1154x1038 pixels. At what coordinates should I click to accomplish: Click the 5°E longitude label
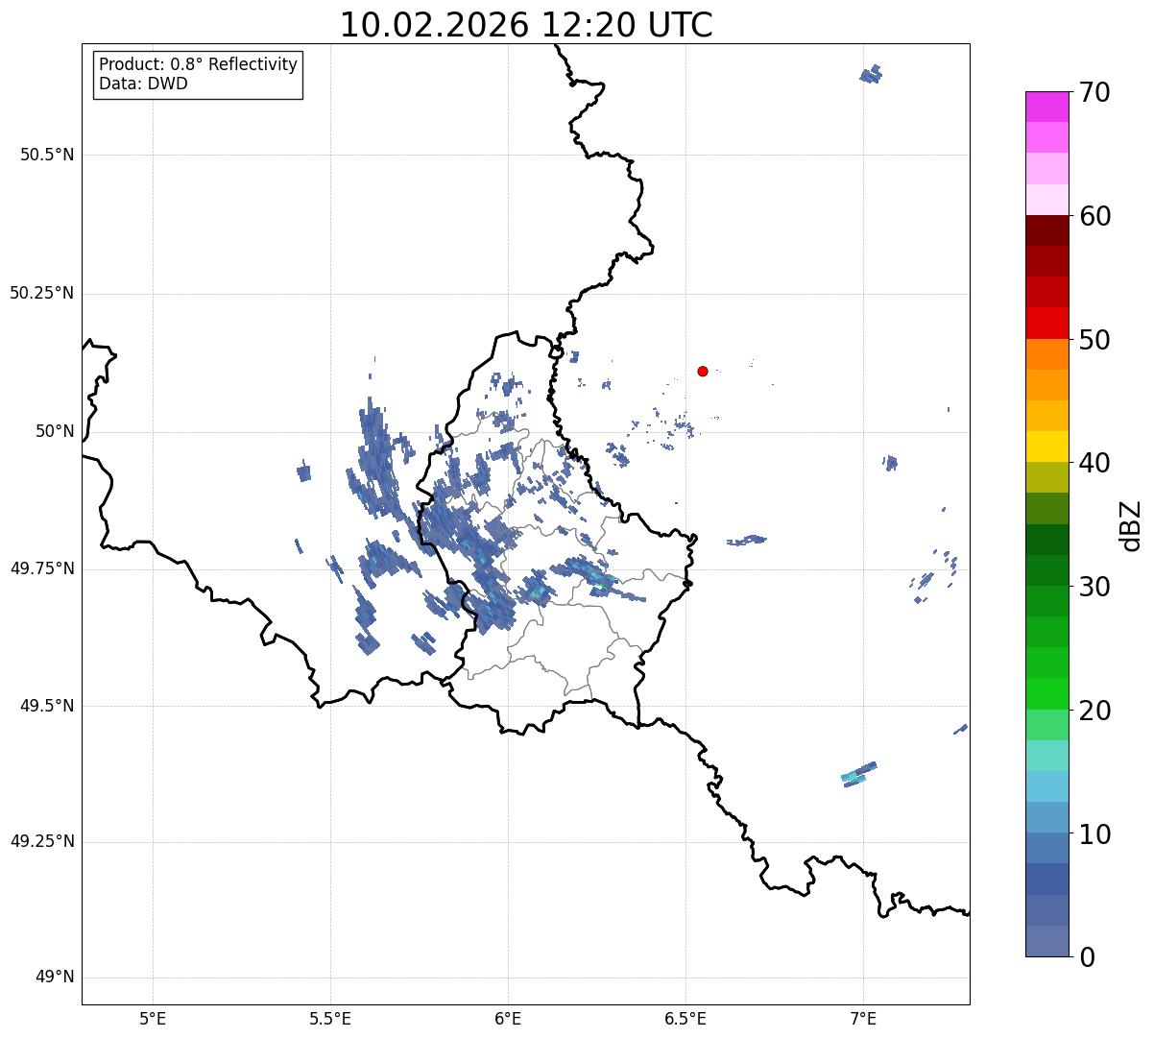(153, 1018)
